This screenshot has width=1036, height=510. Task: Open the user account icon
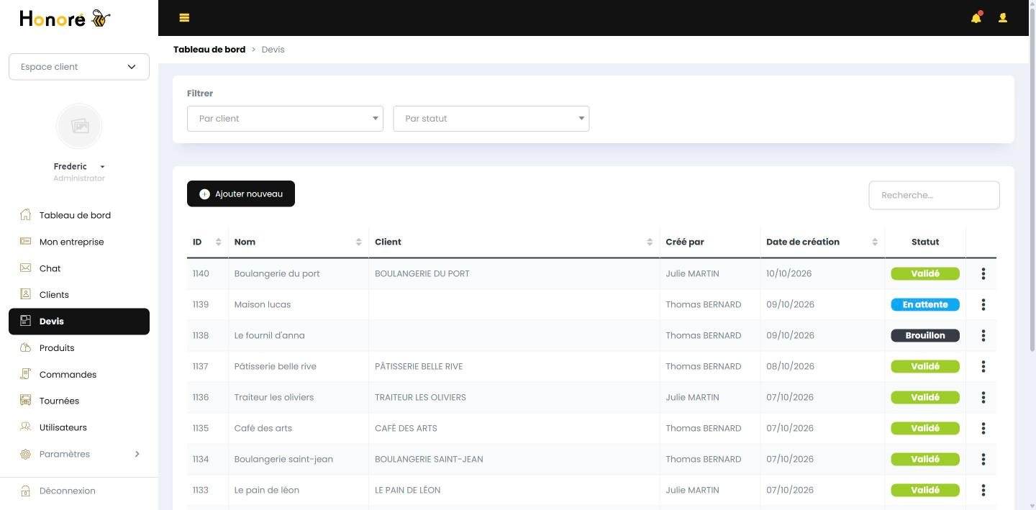1003,18
